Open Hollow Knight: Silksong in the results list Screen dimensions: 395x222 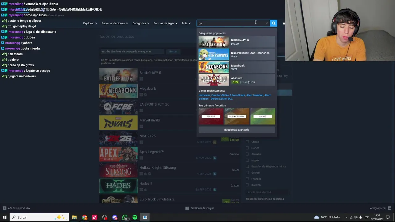click(169, 170)
